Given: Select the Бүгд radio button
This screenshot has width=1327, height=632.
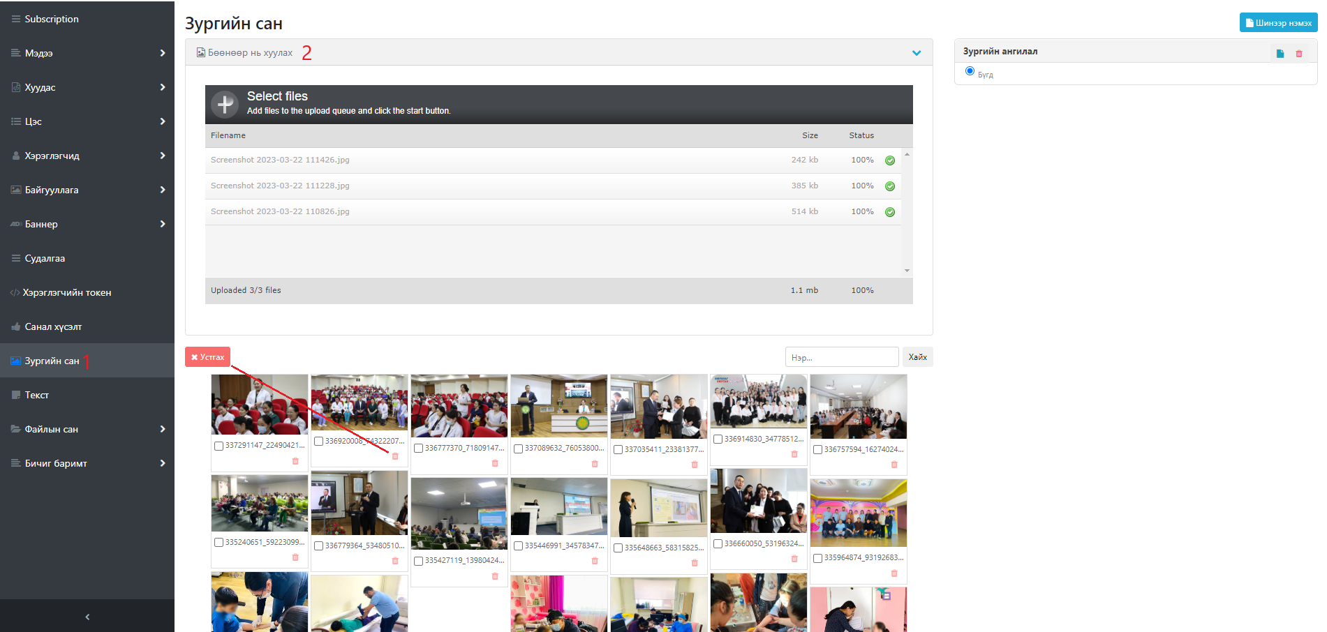Looking at the screenshot, I should click(x=970, y=71).
